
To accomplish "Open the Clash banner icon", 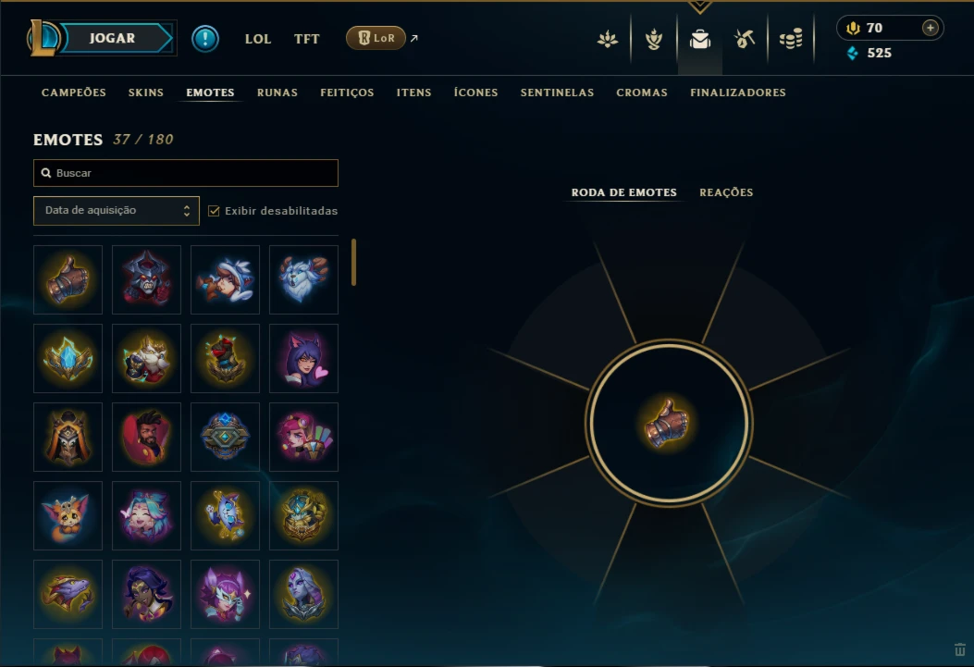I will 653,39.
